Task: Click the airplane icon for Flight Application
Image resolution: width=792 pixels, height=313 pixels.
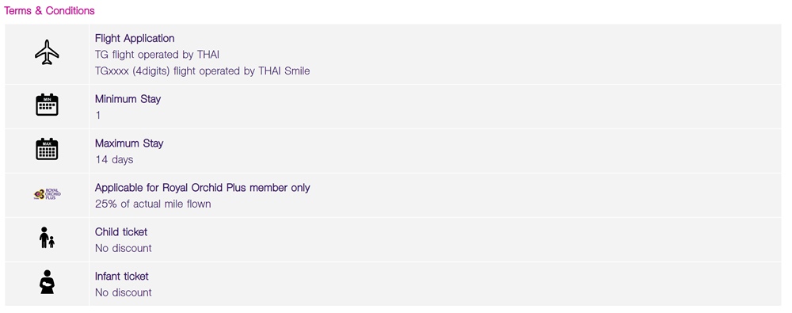Action: click(47, 52)
